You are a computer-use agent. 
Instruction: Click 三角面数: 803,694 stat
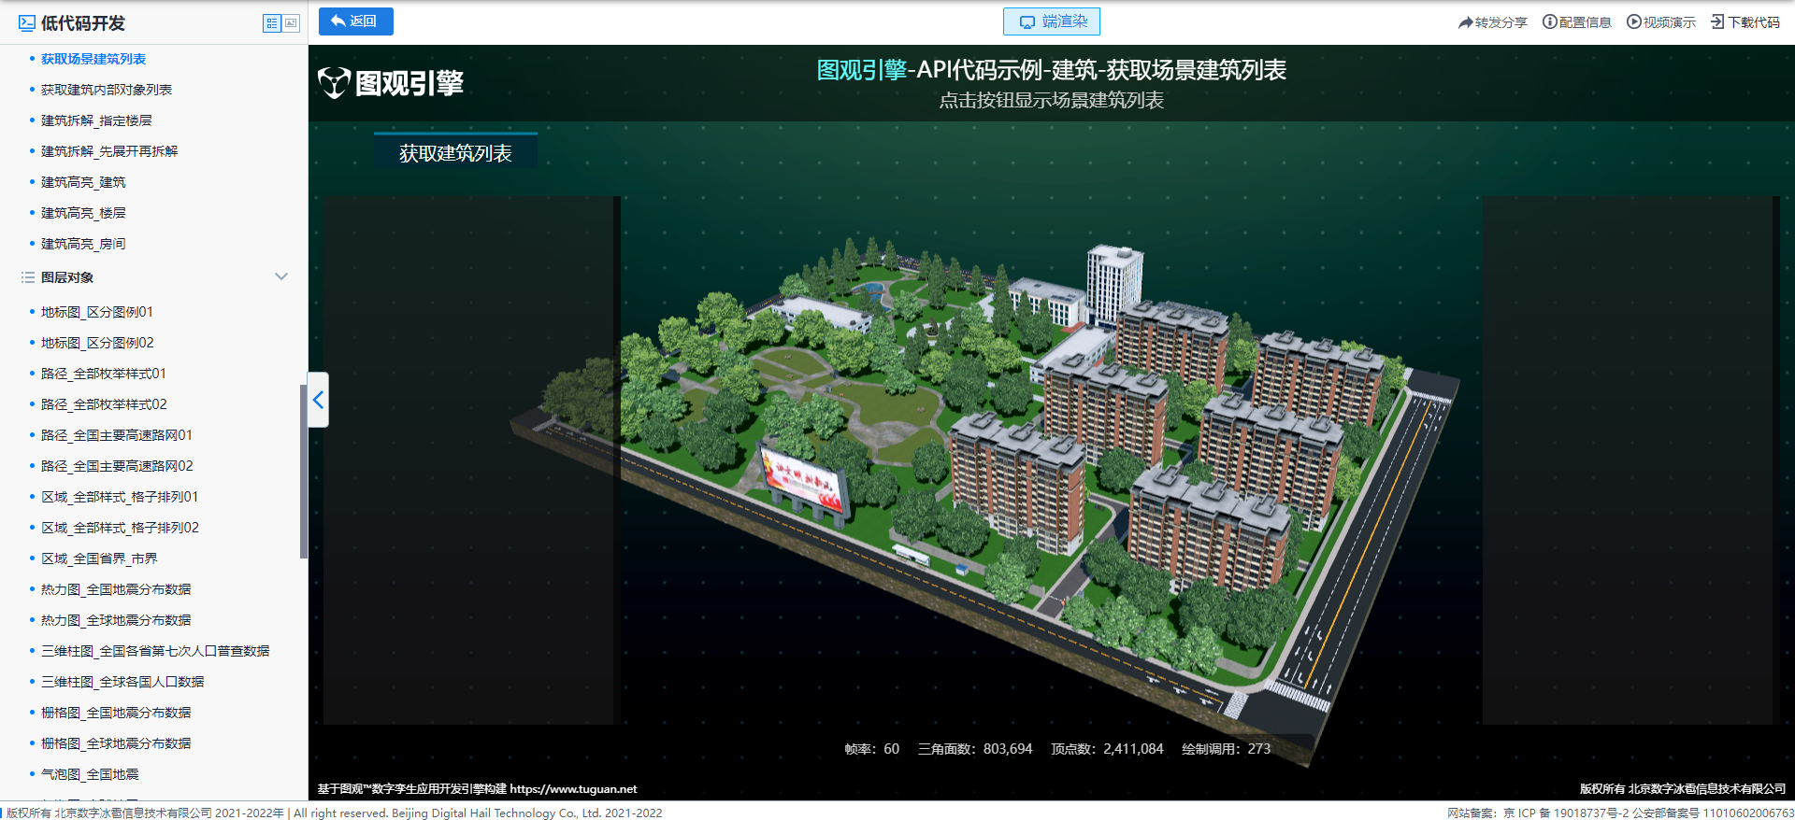coord(975,749)
